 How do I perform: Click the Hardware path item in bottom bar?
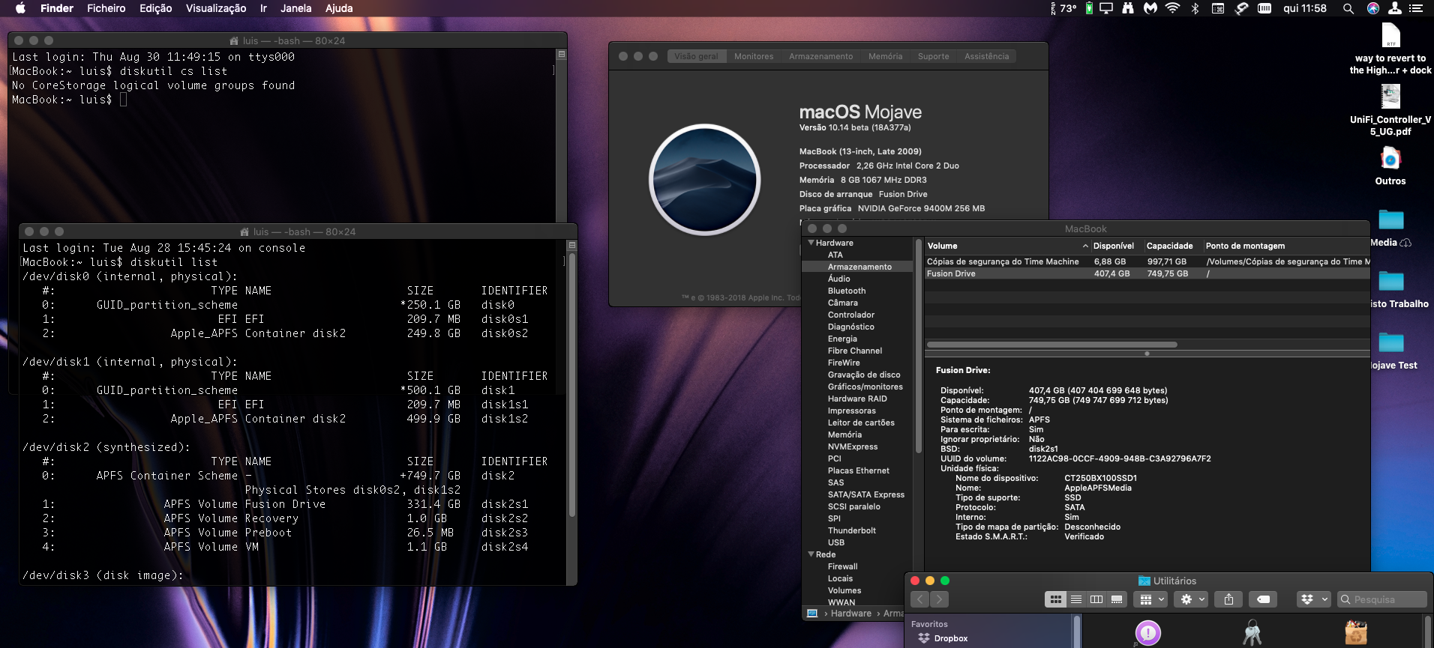pos(850,614)
